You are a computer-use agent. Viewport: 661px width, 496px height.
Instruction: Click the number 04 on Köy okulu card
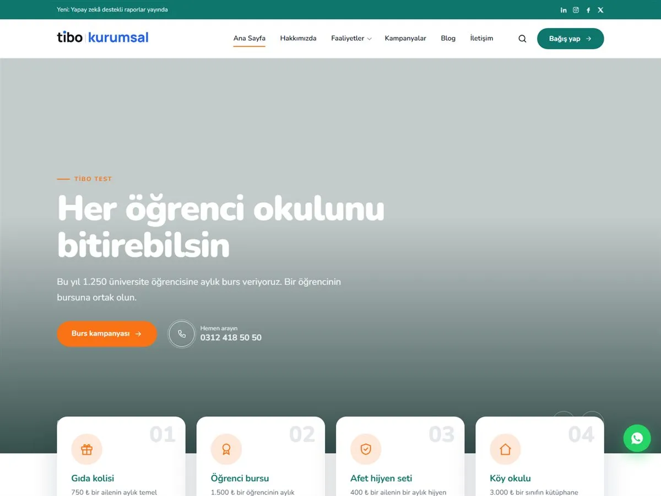tap(581, 435)
